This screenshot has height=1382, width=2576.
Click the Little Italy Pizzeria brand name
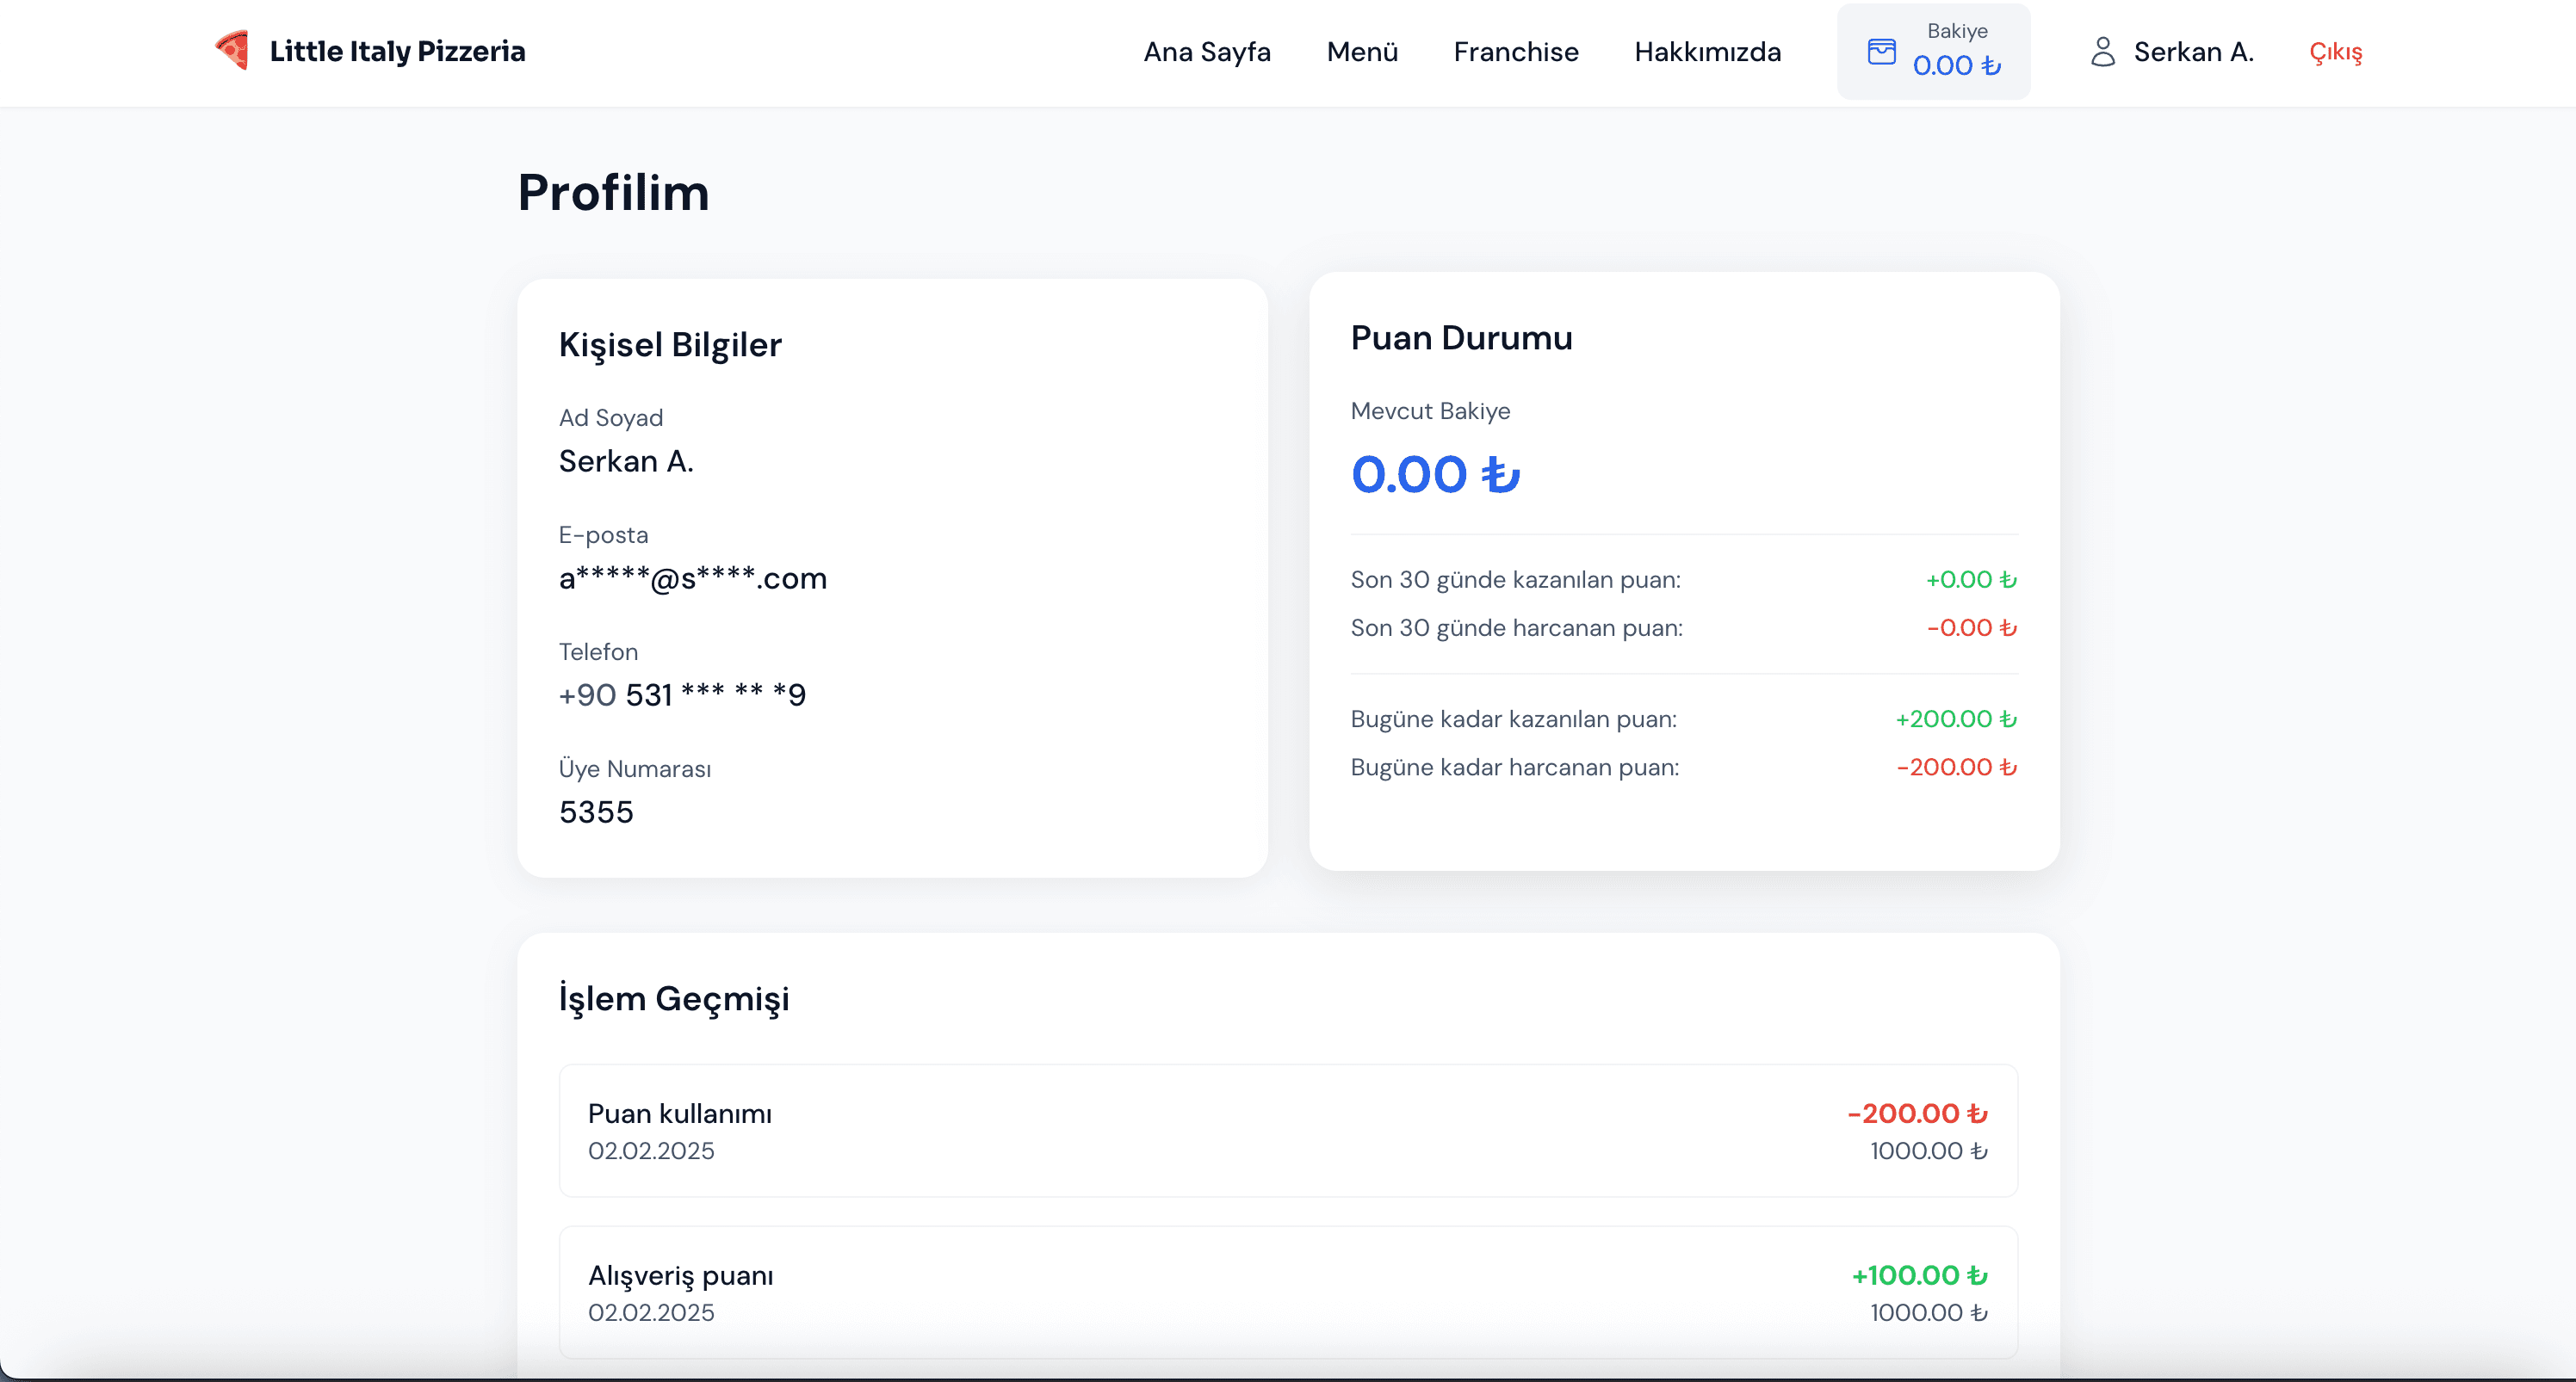click(x=397, y=51)
